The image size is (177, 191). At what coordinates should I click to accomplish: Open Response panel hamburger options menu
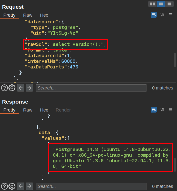click(171, 110)
